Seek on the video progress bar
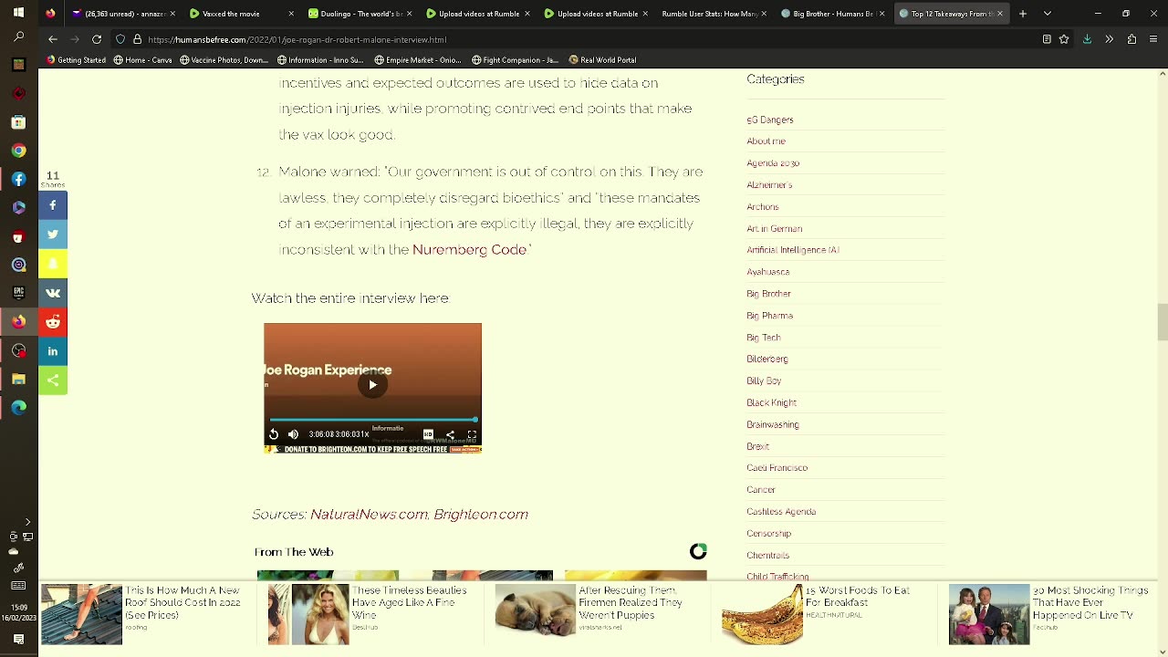Image resolution: width=1168 pixels, height=657 pixels. [x=372, y=420]
